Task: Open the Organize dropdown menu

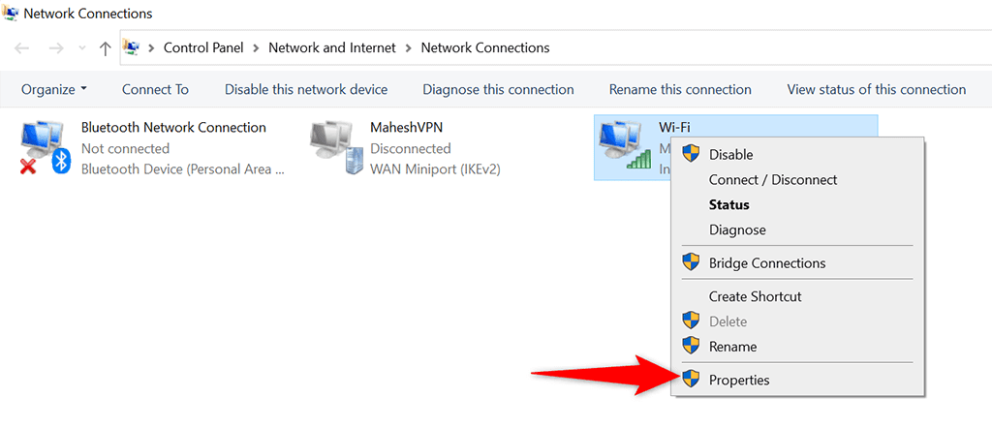Action: 54,90
